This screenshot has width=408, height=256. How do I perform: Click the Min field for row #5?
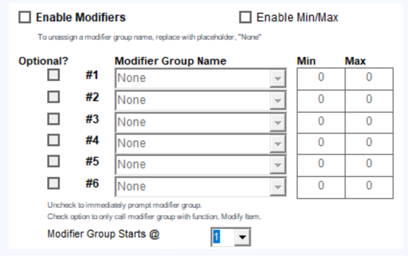pos(321,164)
